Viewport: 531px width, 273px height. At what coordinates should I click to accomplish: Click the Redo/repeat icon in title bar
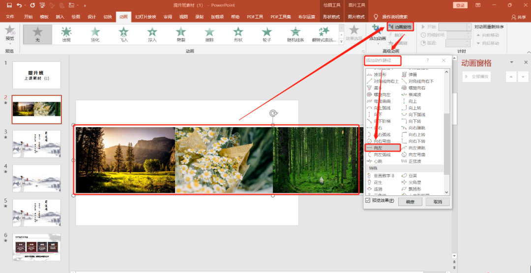coord(32,5)
